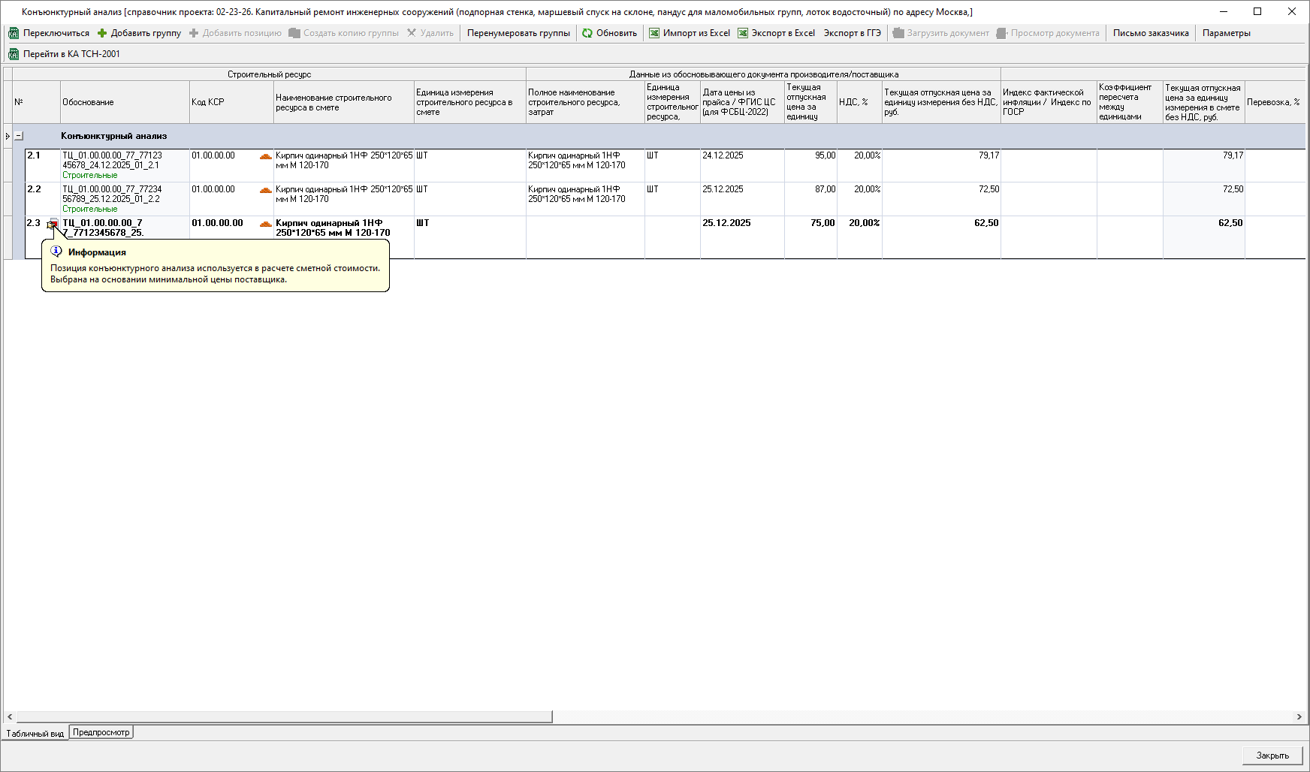Click the brick material icon in row 2.2
The image size is (1310, 772).
click(x=265, y=190)
